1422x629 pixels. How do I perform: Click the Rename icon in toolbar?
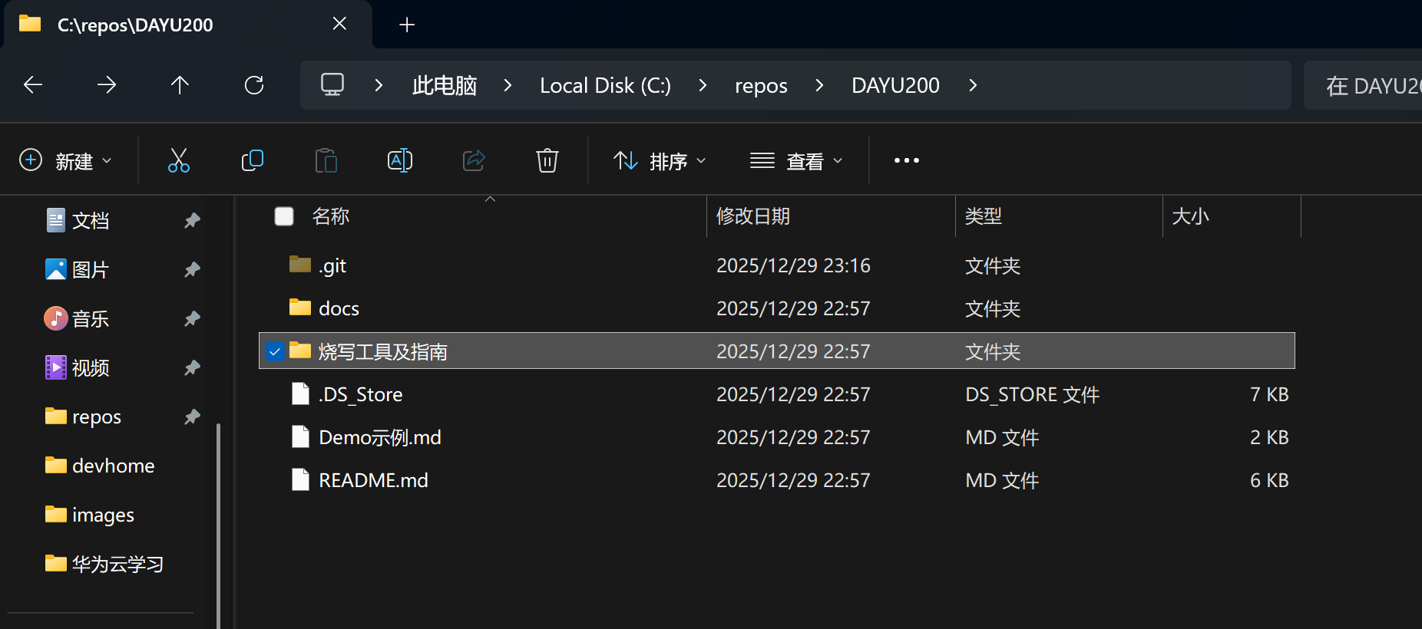pos(400,160)
